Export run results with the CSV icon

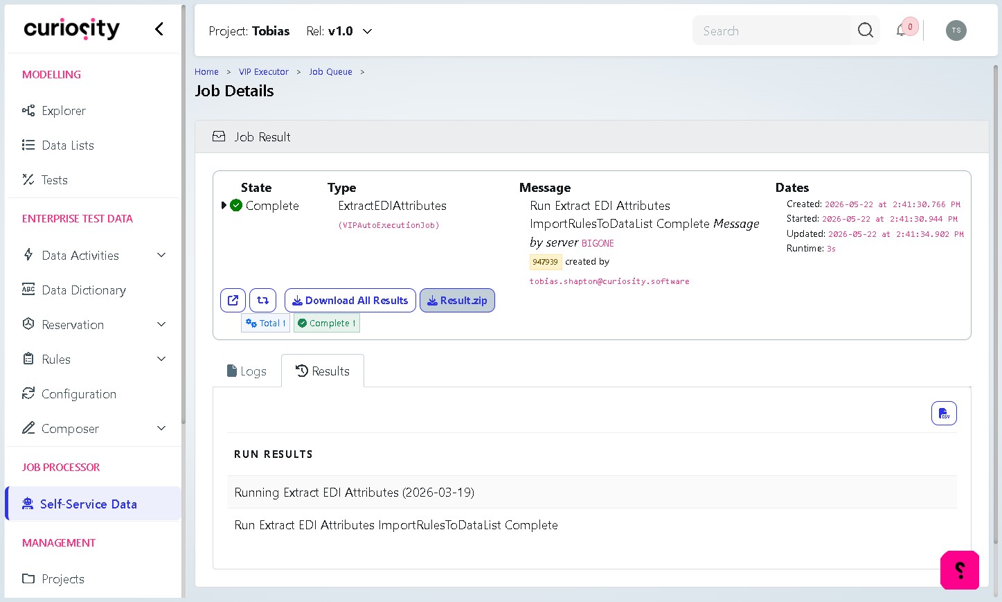pyautogui.click(x=944, y=414)
